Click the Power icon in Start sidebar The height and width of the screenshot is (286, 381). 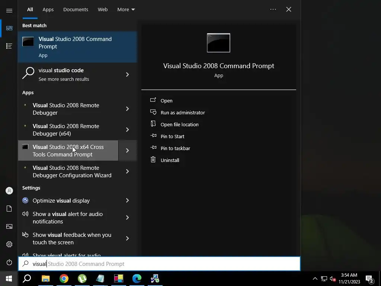pos(9,263)
